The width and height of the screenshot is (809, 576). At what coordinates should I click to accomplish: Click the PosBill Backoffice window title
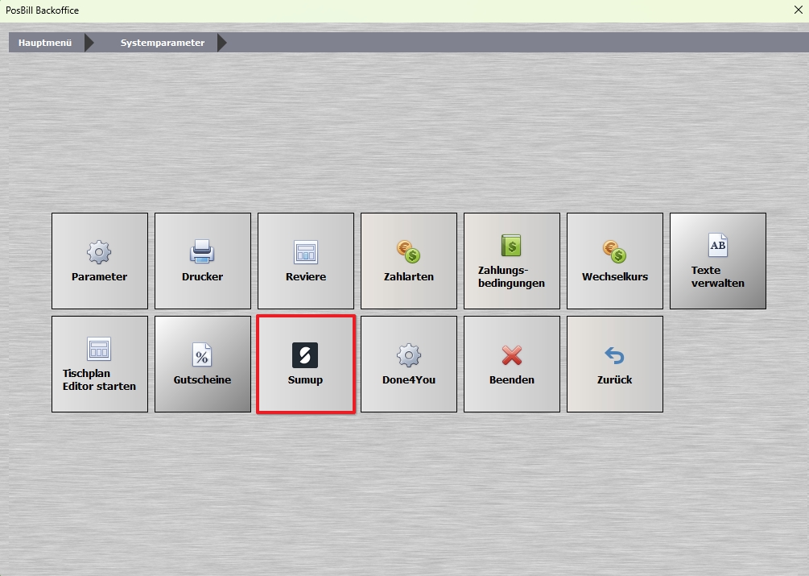click(x=43, y=10)
